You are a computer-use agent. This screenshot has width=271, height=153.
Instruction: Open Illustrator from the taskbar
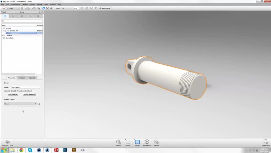(x=74, y=150)
